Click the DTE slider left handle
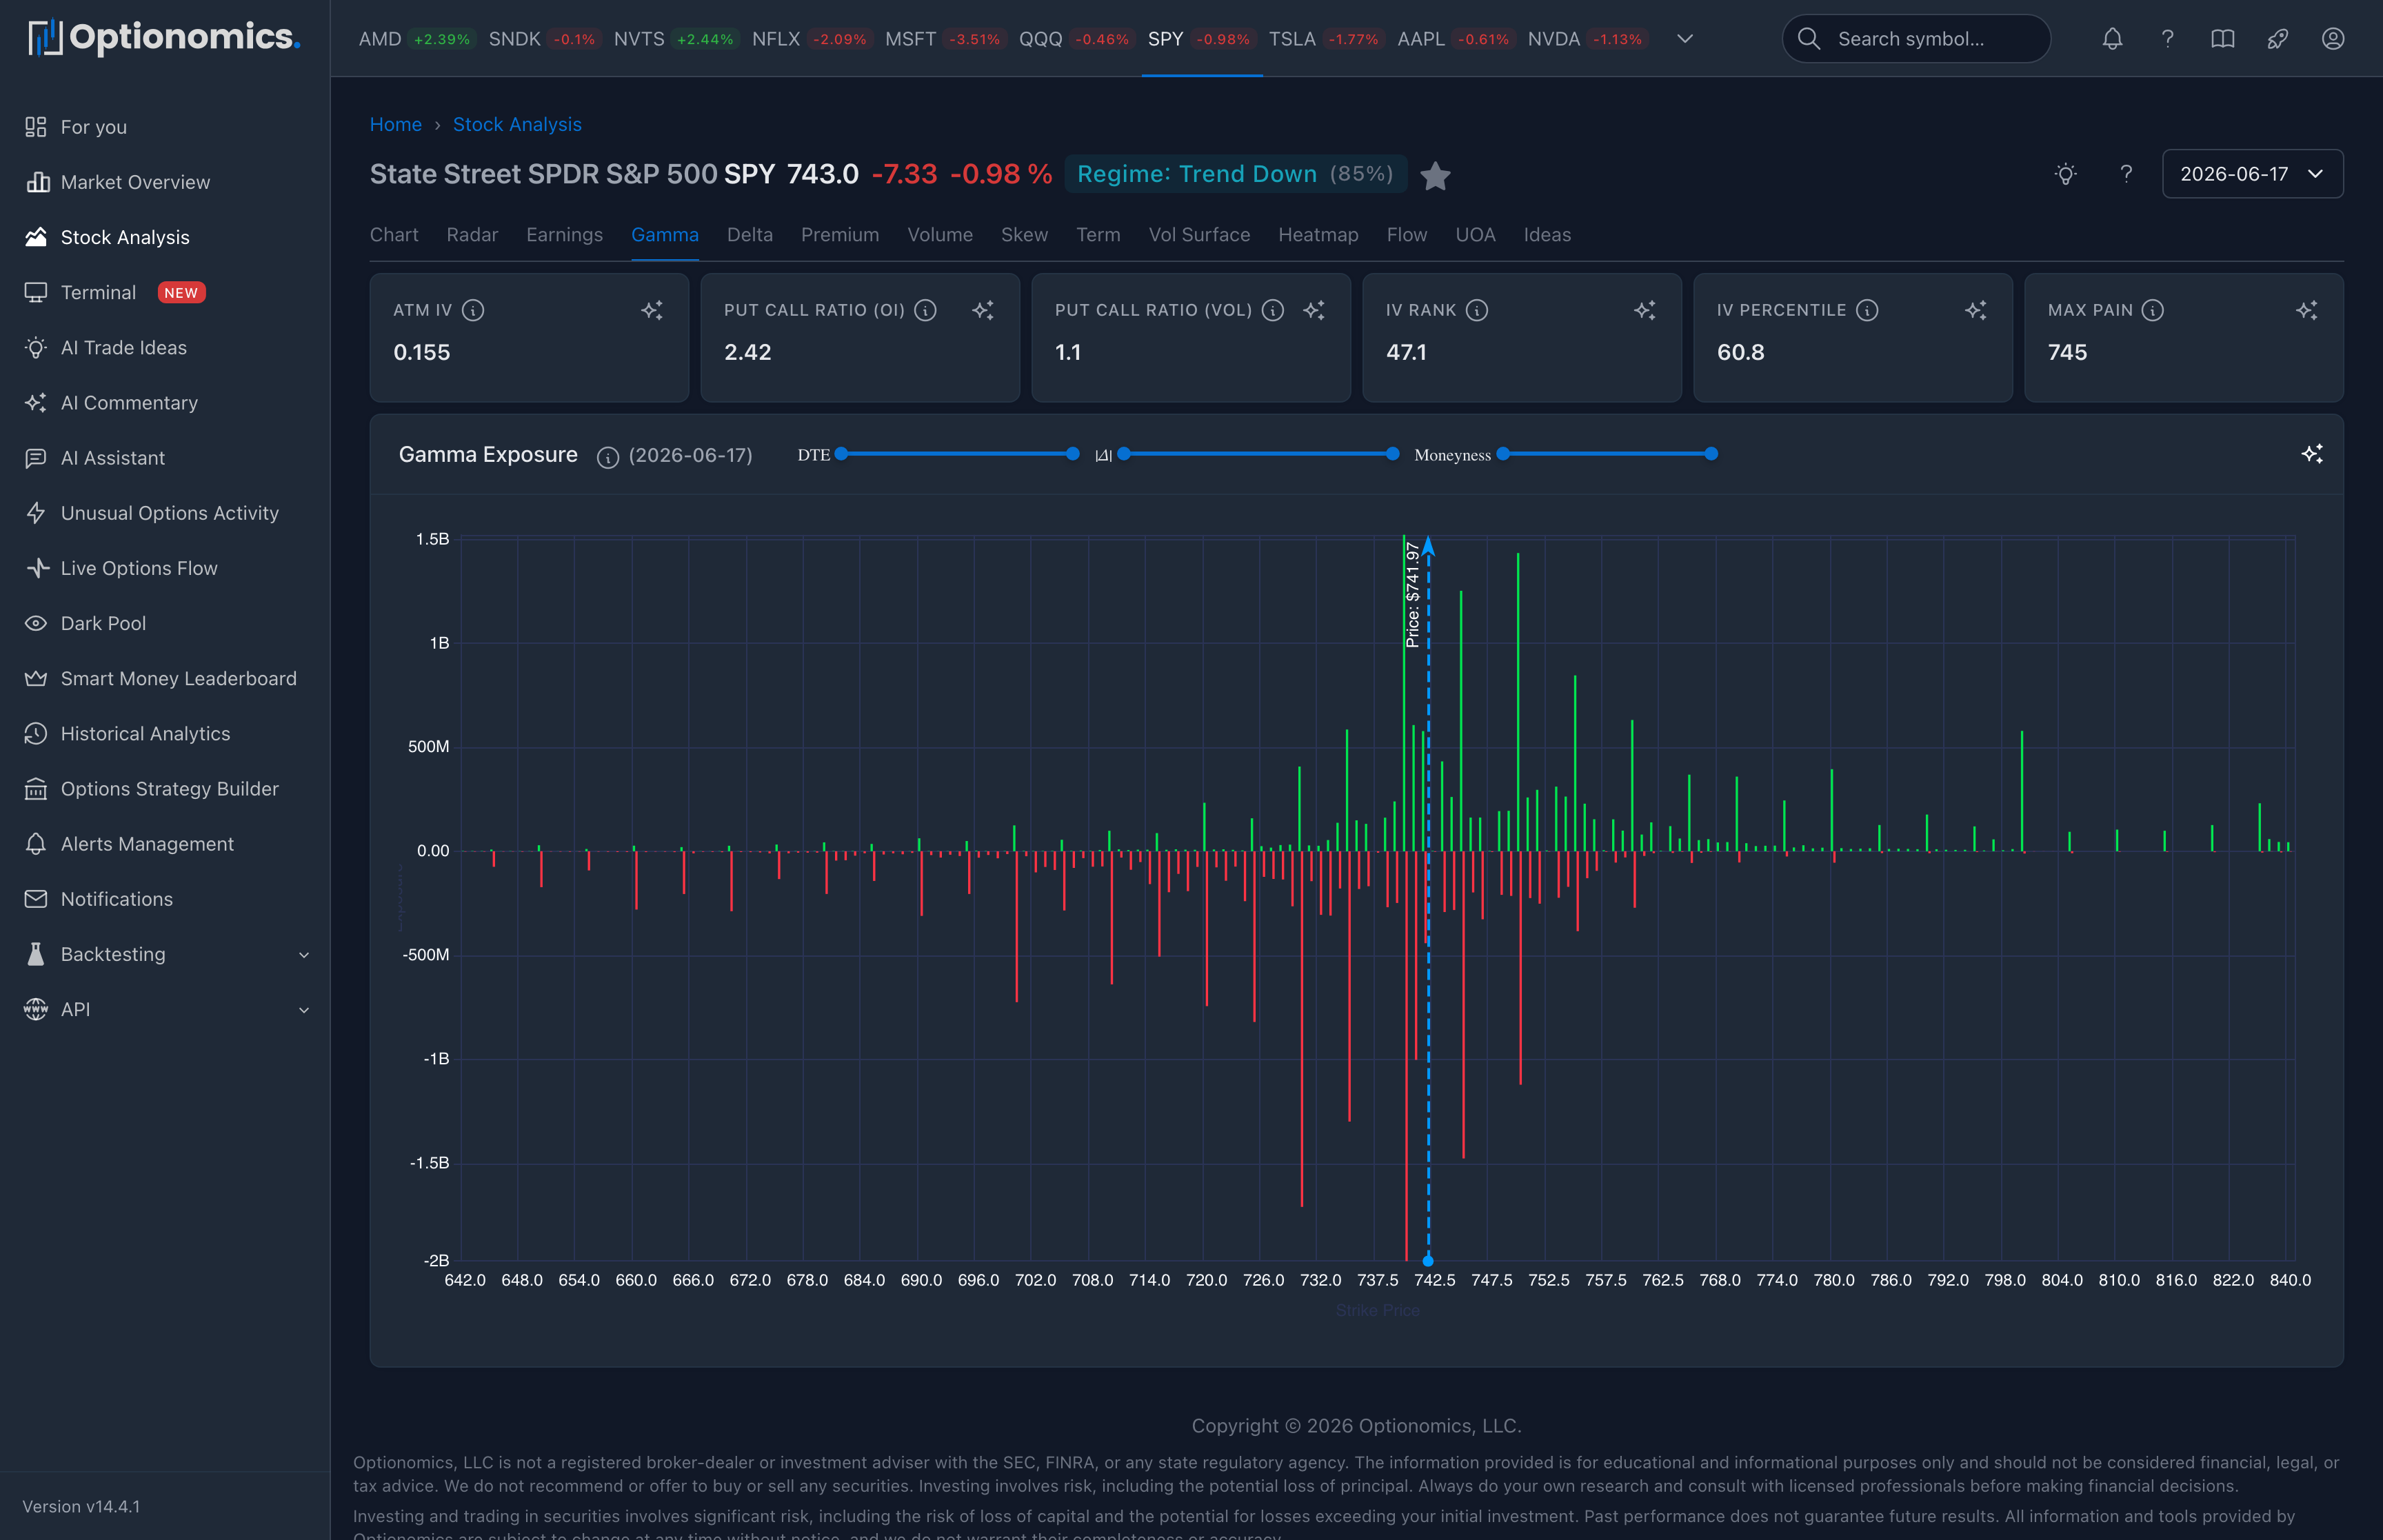Screen dimensions: 2383x1540 (x=842, y=454)
